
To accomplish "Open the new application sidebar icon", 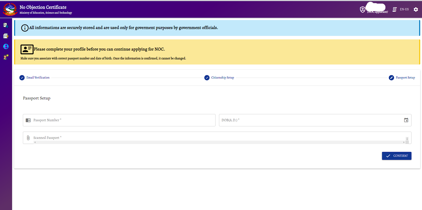I will 6,25.
